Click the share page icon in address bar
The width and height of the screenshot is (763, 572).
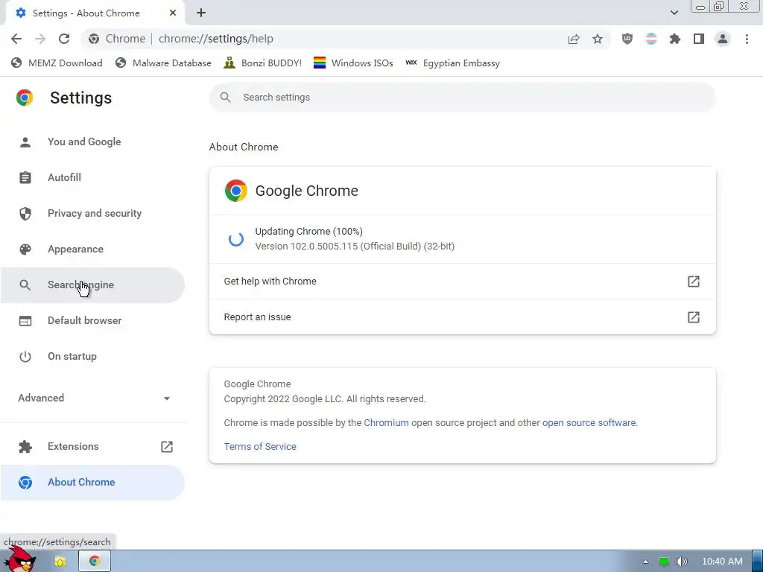pos(574,39)
